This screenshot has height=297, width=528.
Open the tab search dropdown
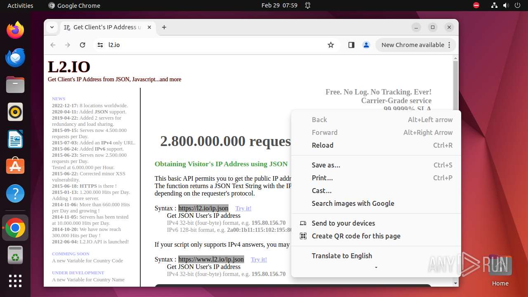52,27
